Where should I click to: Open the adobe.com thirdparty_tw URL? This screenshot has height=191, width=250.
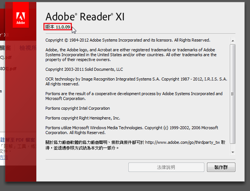click(182, 142)
